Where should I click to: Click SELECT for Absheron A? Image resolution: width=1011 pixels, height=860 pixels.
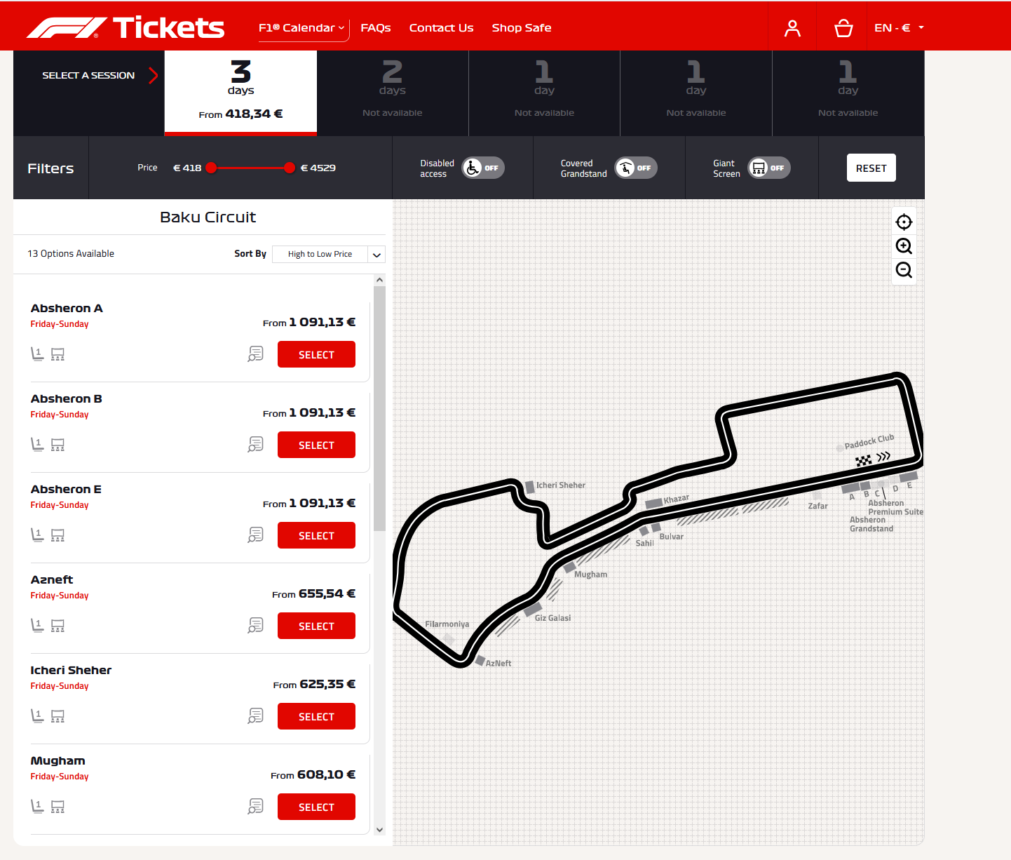pos(316,354)
